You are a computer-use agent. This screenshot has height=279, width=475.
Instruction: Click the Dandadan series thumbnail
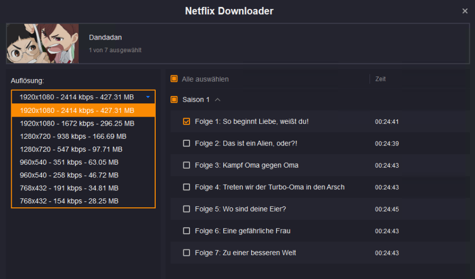pyautogui.click(x=42, y=43)
